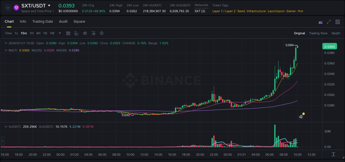Open chart settings via hexagon gear icon

102,33
